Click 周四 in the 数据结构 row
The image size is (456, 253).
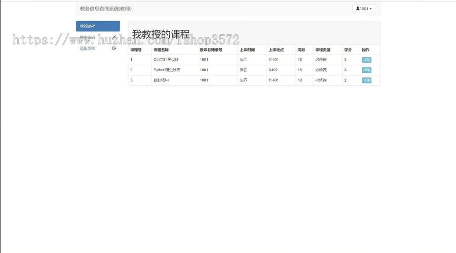pos(243,80)
